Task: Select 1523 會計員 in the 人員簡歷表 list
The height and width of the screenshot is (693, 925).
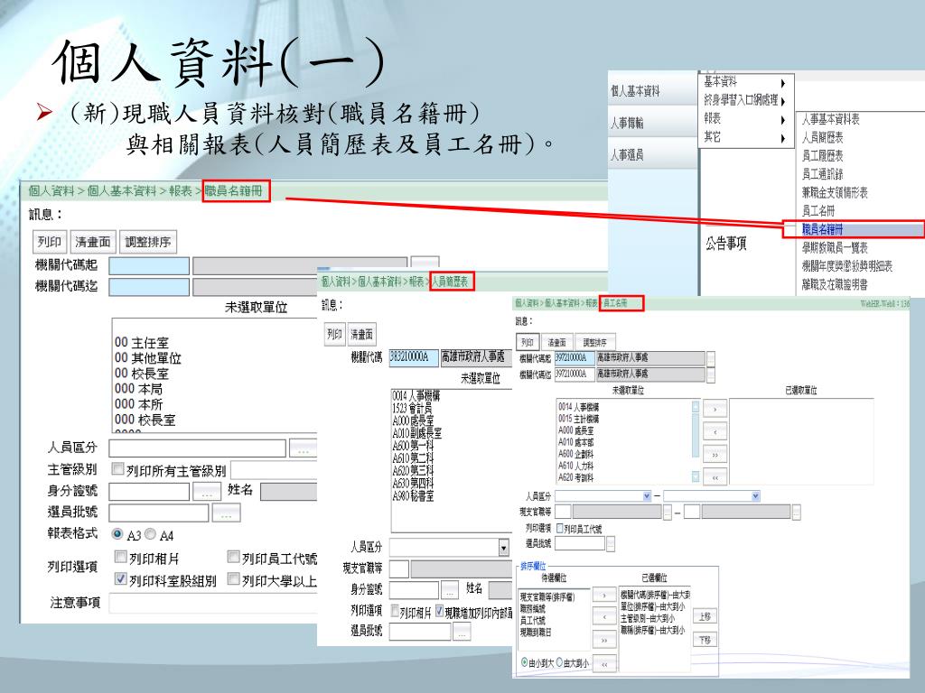Action: click(x=412, y=408)
